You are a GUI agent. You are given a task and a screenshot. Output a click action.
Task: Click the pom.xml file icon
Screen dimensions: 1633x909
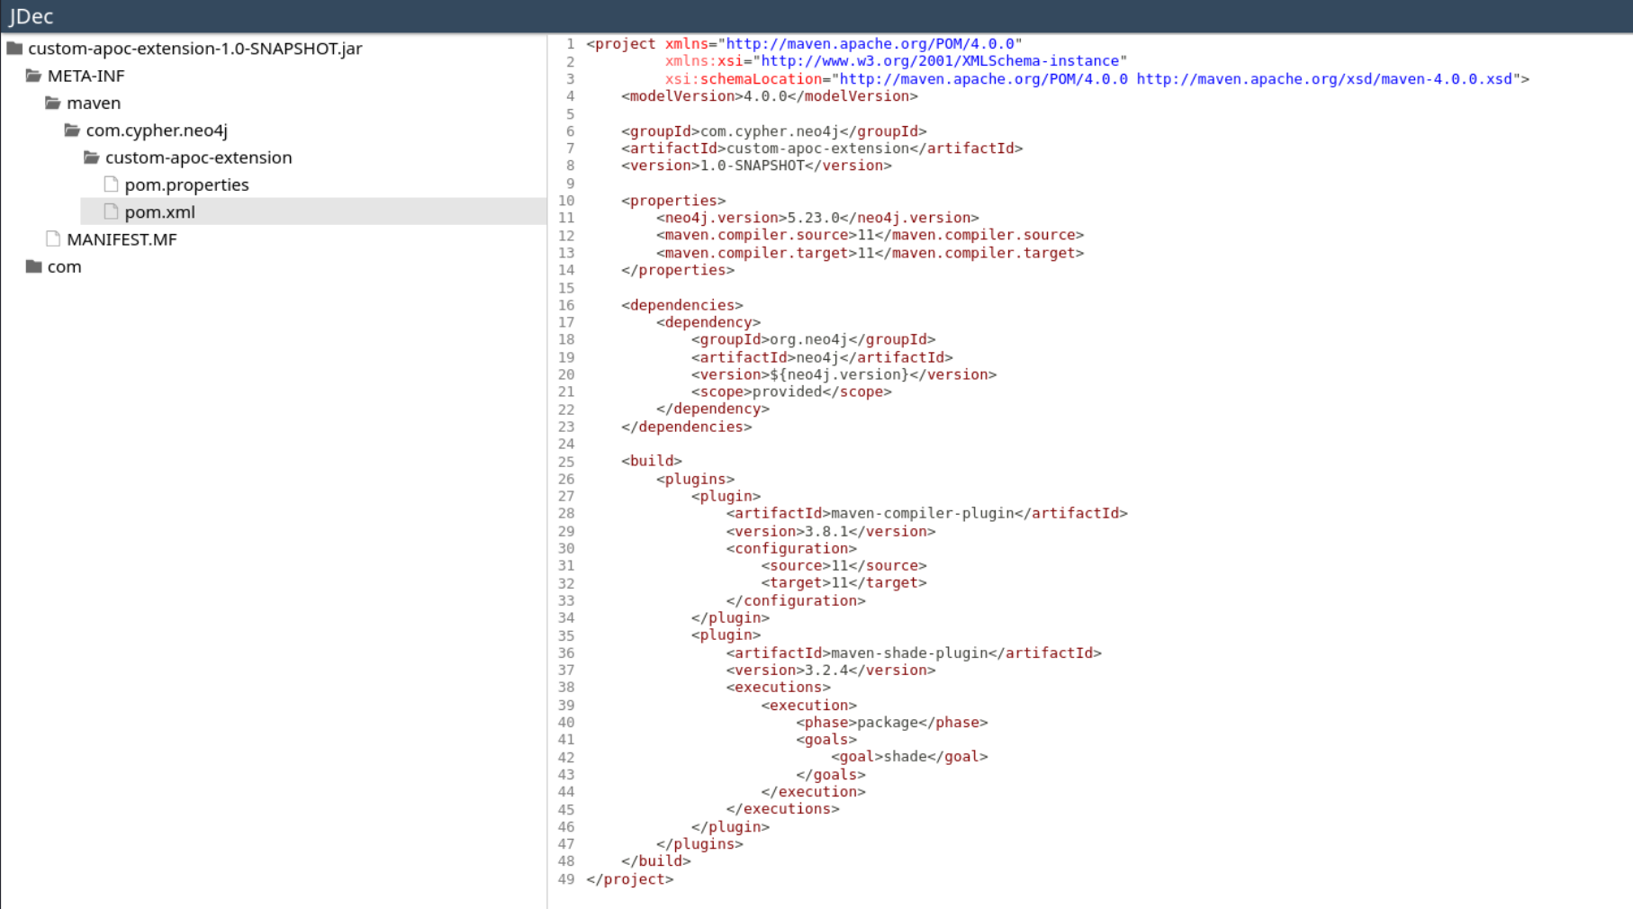pos(112,211)
